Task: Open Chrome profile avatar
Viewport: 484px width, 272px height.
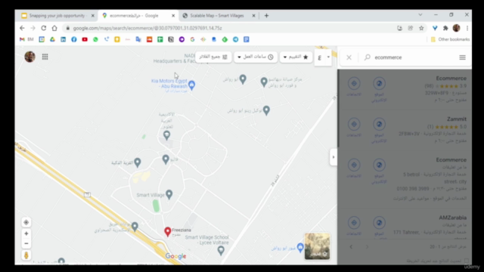Action: [x=456, y=28]
